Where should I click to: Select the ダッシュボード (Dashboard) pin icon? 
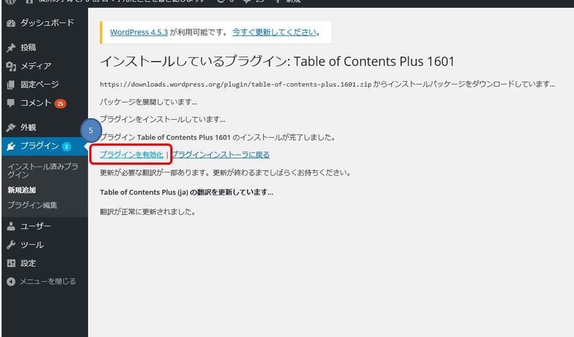click(11, 23)
